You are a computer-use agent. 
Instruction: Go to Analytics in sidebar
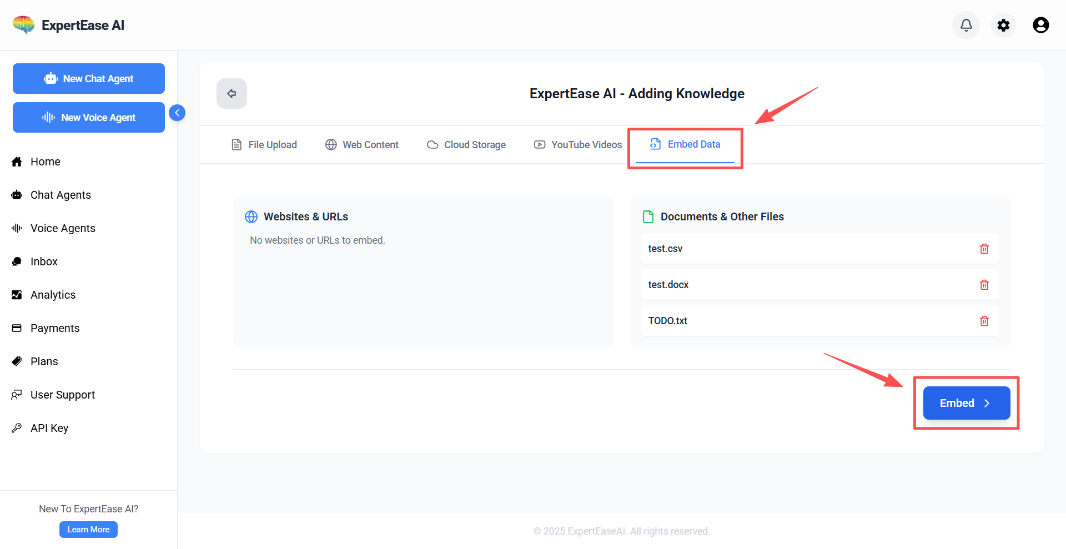(x=53, y=295)
